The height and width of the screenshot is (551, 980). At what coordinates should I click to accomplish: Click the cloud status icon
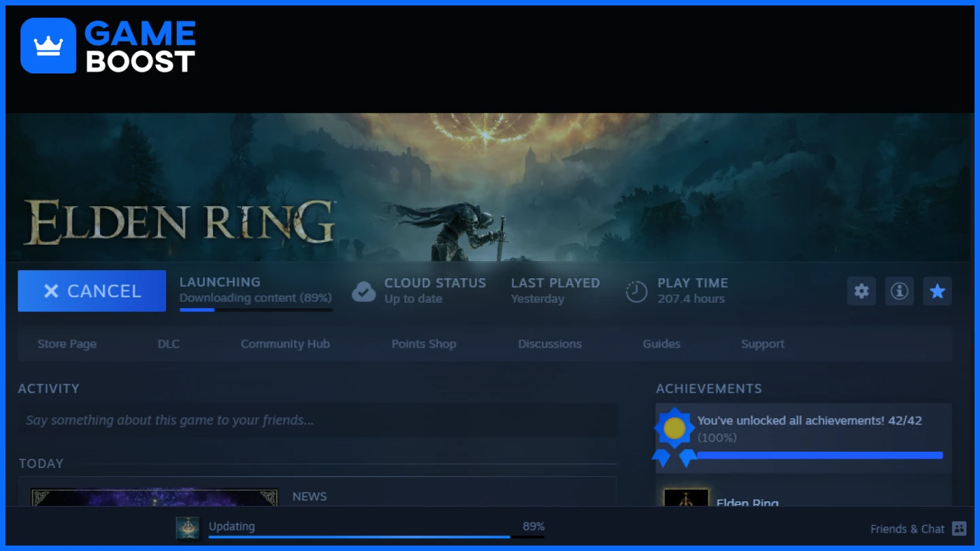(363, 292)
